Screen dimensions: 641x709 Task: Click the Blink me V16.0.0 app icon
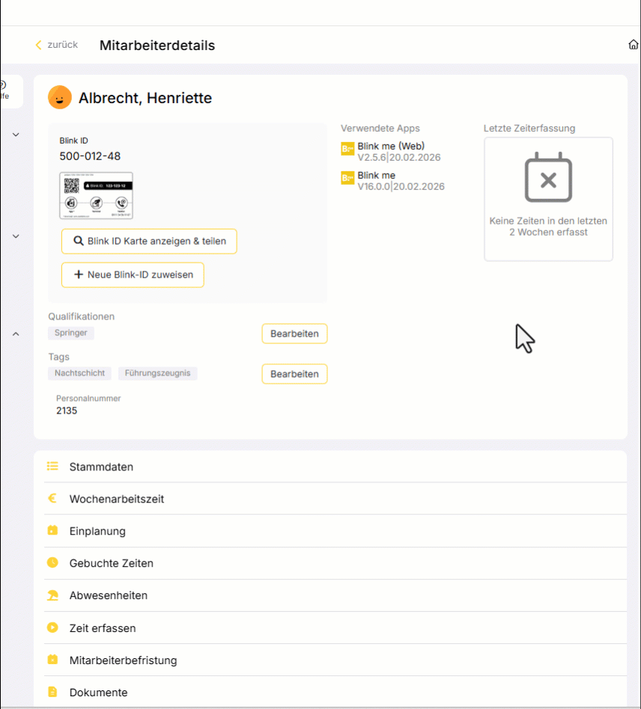point(347,178)
